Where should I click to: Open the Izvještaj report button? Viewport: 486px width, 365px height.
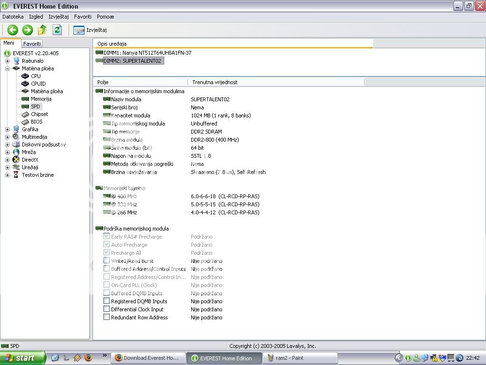90,30
